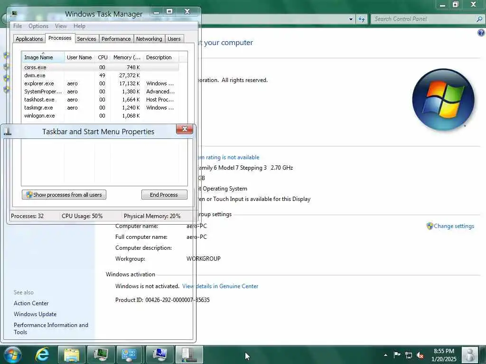Open network tray icon
The image size is (486, 364).
409,355
